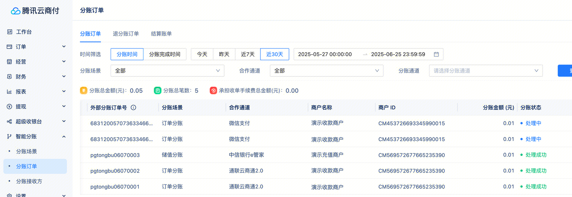Switch to the 退分账订单 tab
Screen dimensions: 572x197
[126, 34]
